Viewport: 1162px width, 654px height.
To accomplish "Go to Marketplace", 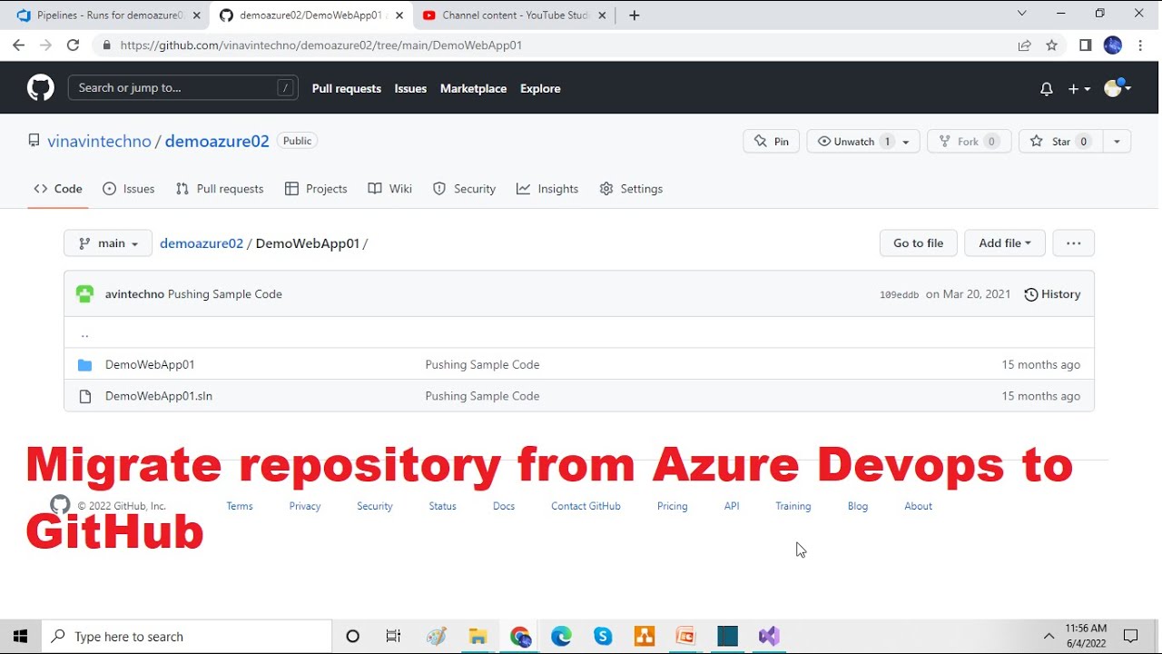I will pyautogui.click(x=473, y=88).
